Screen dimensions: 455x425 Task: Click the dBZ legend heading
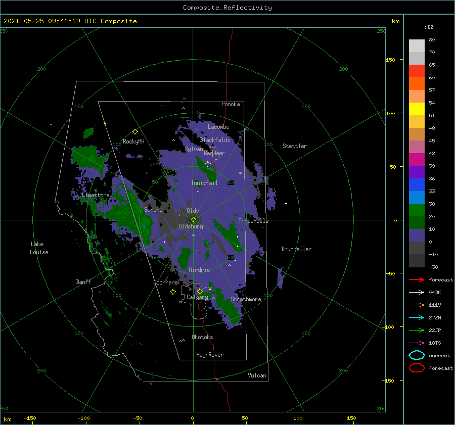point(429,27)
